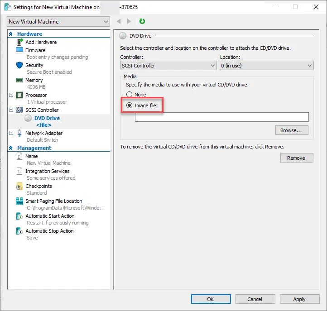Select the Network Adapter tree item
The width and height of the screenshot is (327, 311).
tap(44, 133)
